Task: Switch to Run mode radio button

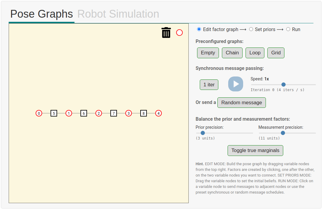Action: 288,29
